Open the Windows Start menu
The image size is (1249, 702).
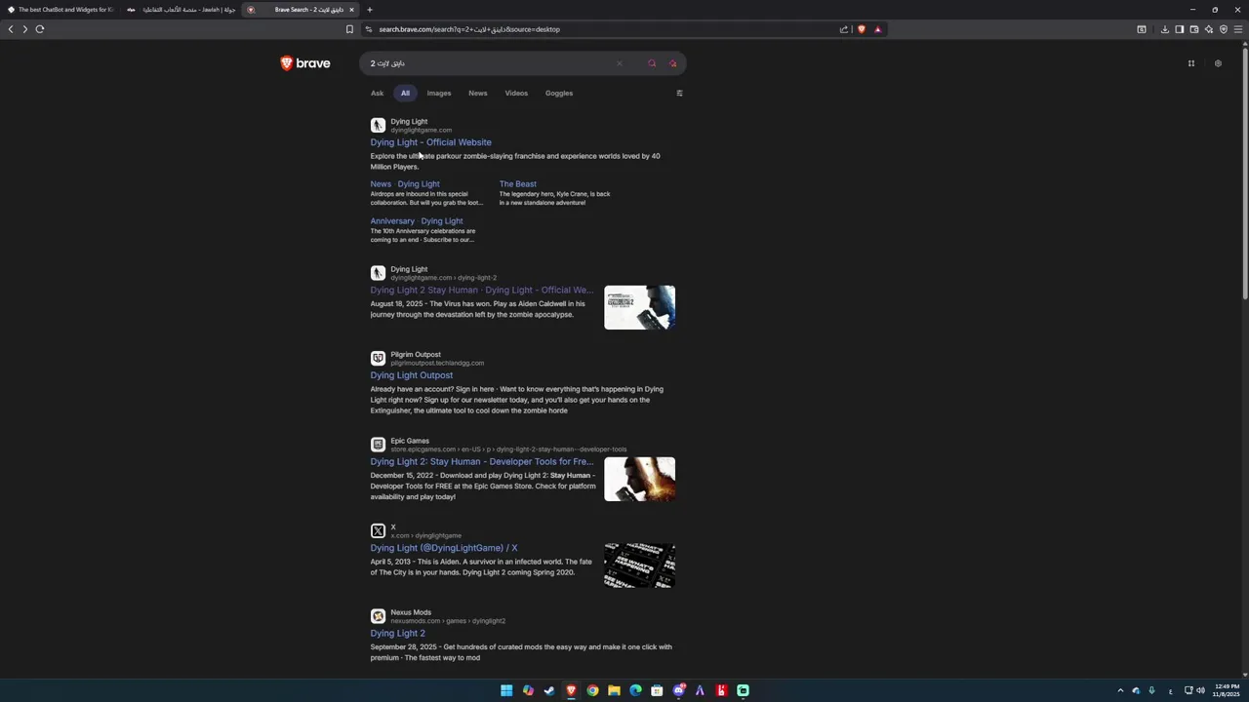506,690
